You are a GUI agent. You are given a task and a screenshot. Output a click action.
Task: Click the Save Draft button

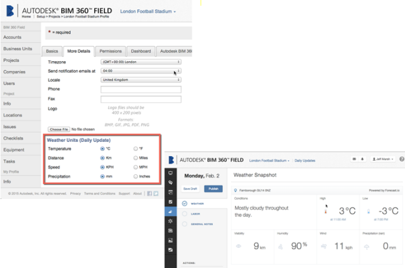coord(190,189)
